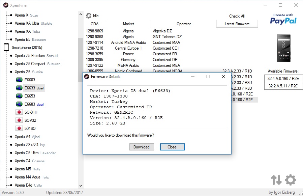Click the device tree scroll up arrow
The image size is (303, 196).
(x=81, y=15)
